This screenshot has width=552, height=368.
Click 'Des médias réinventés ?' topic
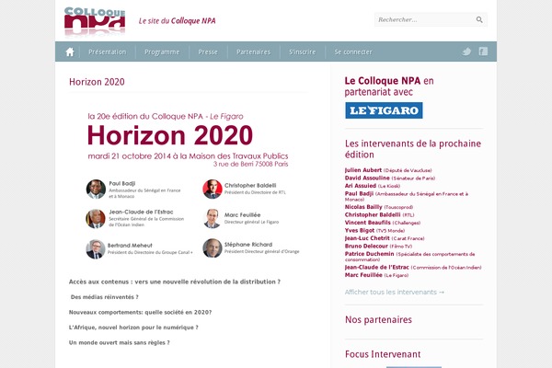click(105, 297)
